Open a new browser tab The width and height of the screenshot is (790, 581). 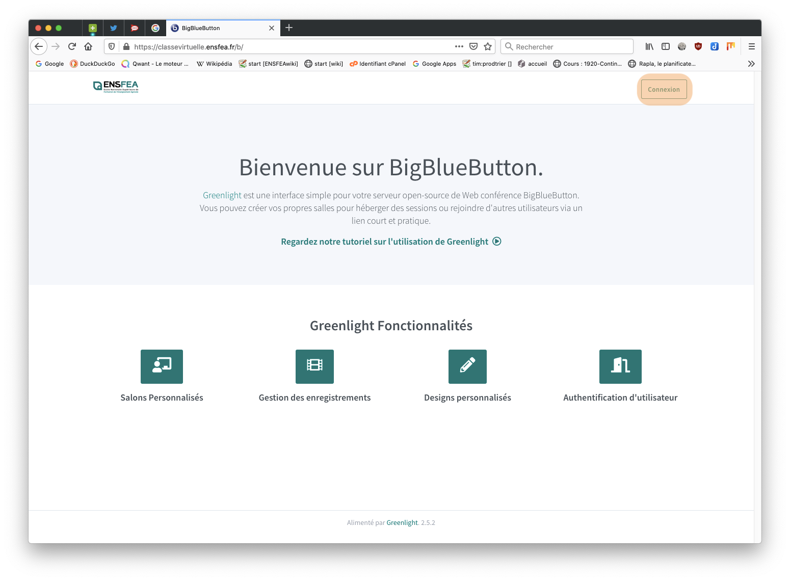(x=289, y=28)
